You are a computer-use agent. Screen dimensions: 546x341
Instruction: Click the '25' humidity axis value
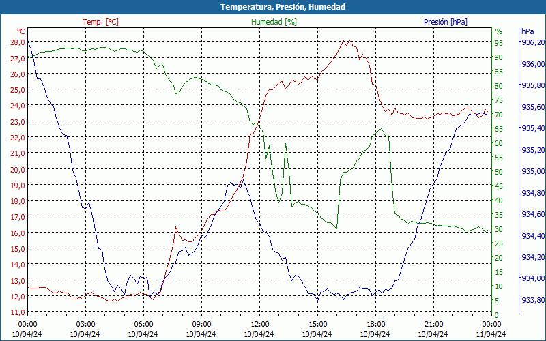tap(499, 243)
